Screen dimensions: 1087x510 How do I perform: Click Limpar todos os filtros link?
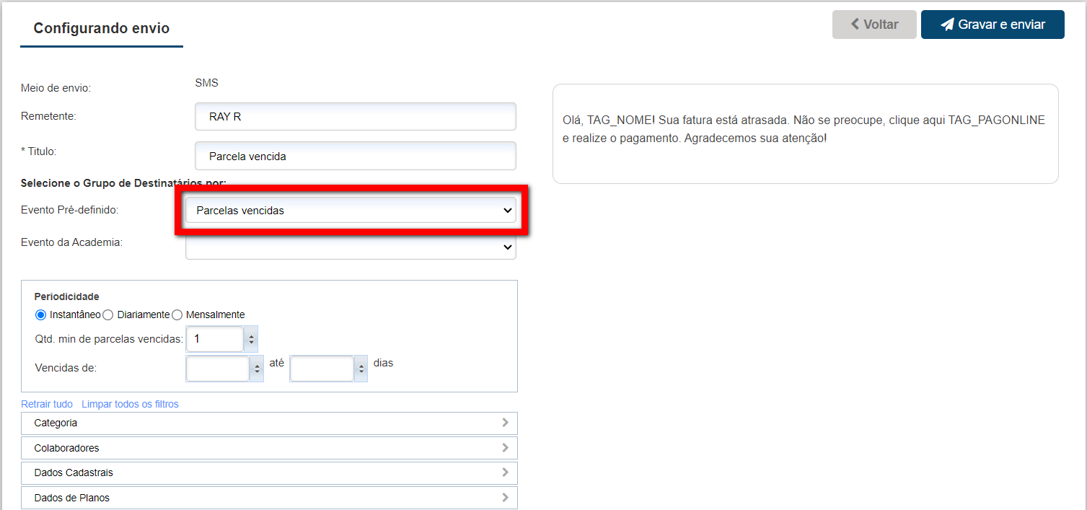(130, 404)
